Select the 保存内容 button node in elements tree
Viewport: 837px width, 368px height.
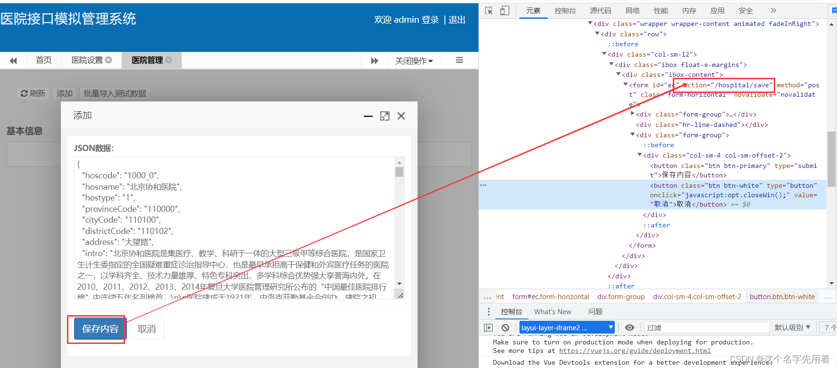click(733, 170)
